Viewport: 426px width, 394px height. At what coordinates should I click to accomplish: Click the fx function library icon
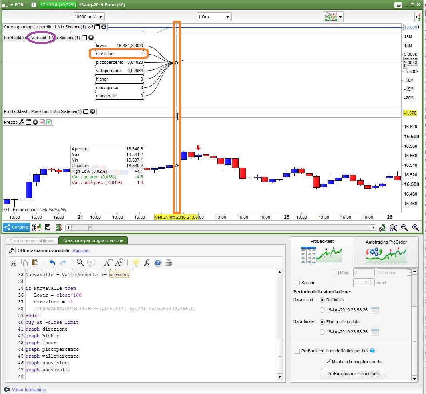tap(147, 263)
